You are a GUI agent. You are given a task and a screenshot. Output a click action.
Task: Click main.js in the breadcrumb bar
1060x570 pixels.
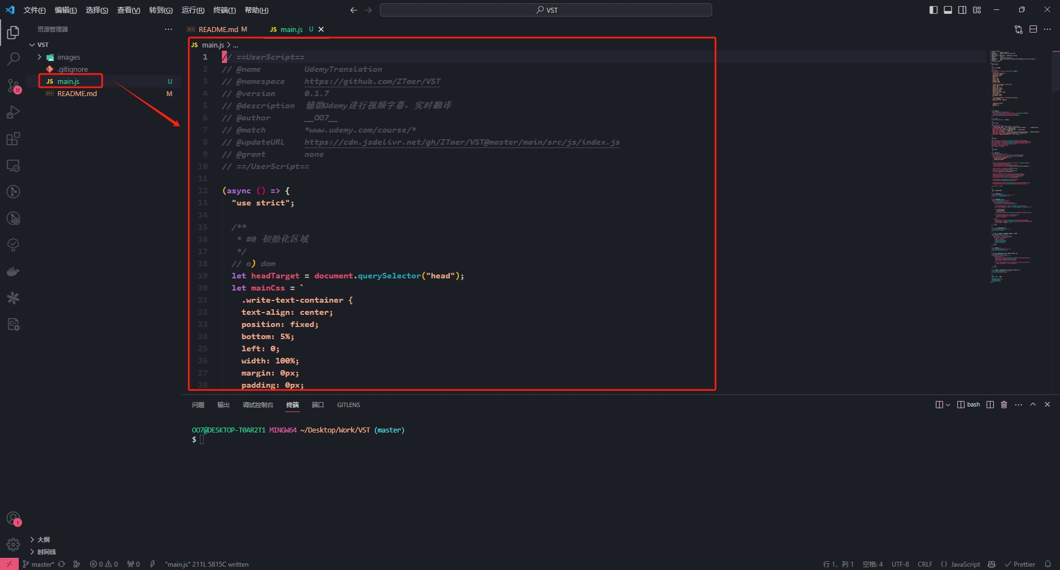pos(213,45)
